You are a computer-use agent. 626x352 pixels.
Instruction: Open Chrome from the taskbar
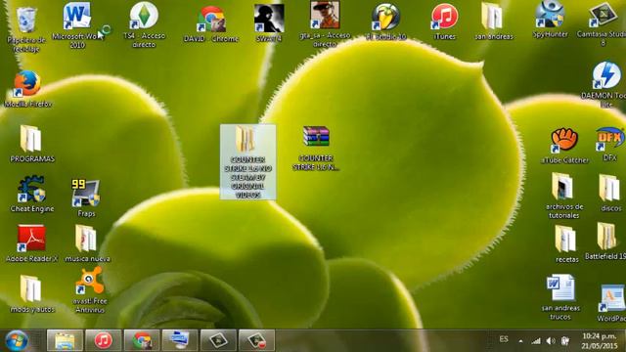coord(142,341)
